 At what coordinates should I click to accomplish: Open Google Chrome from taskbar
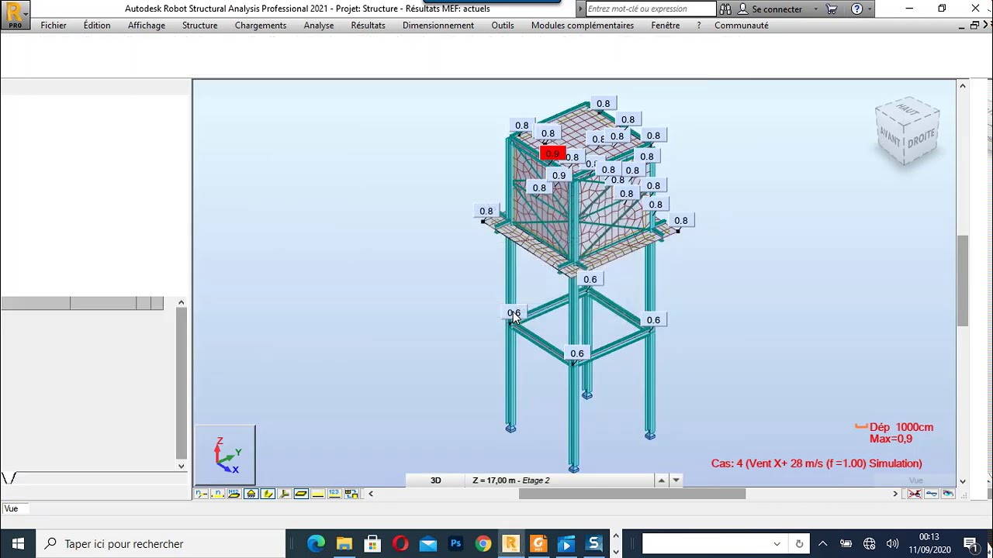tap(483, 544)
